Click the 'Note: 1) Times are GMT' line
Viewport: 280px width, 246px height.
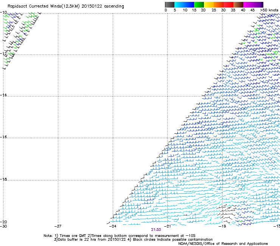[120, 236]
